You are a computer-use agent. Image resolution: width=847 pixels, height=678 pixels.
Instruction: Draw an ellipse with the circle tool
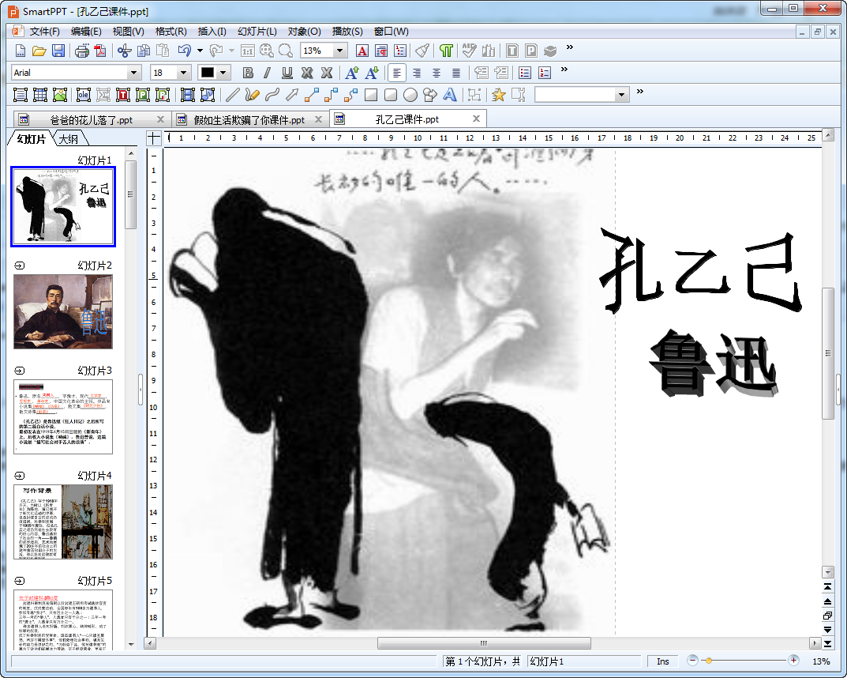410,95
